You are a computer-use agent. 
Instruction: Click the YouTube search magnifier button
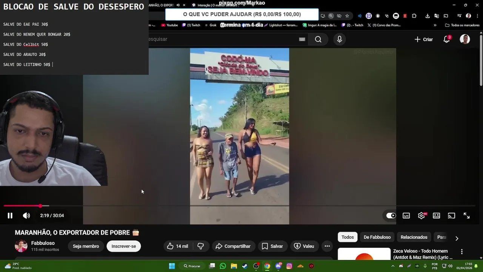318,39
